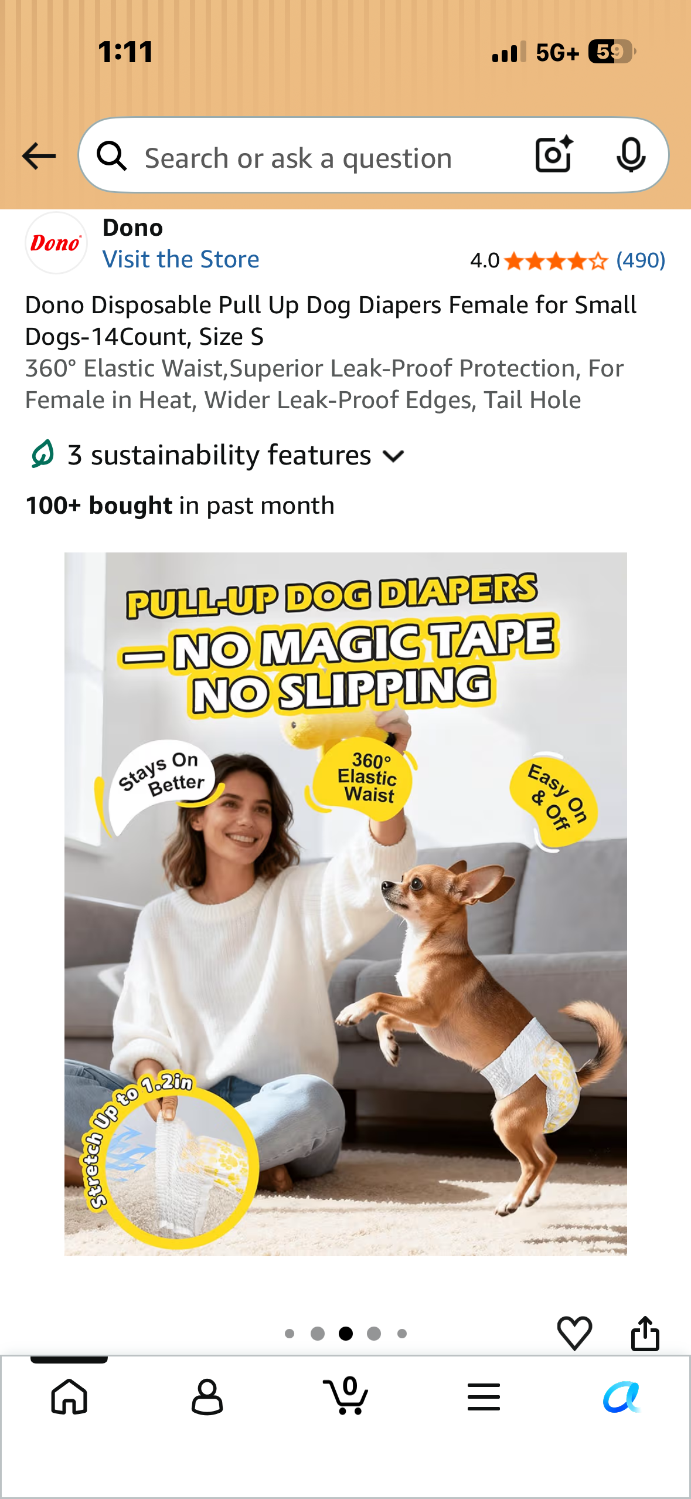Share this product listing
Screen dimensions: 691x1499
point(645,1333)
